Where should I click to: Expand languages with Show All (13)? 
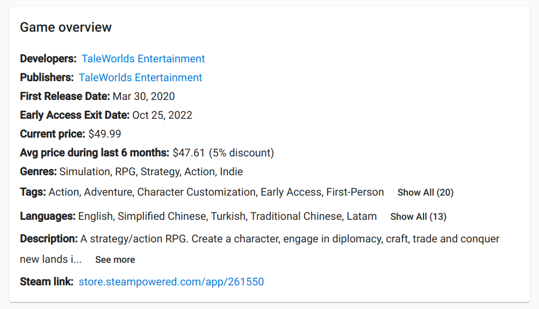tap(418, 217)
